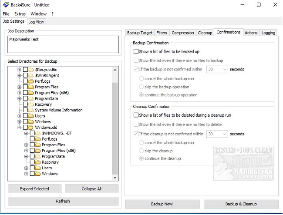283x215 pixels.
Task: Open the ? help menu
Action: [x=52, y=14]
